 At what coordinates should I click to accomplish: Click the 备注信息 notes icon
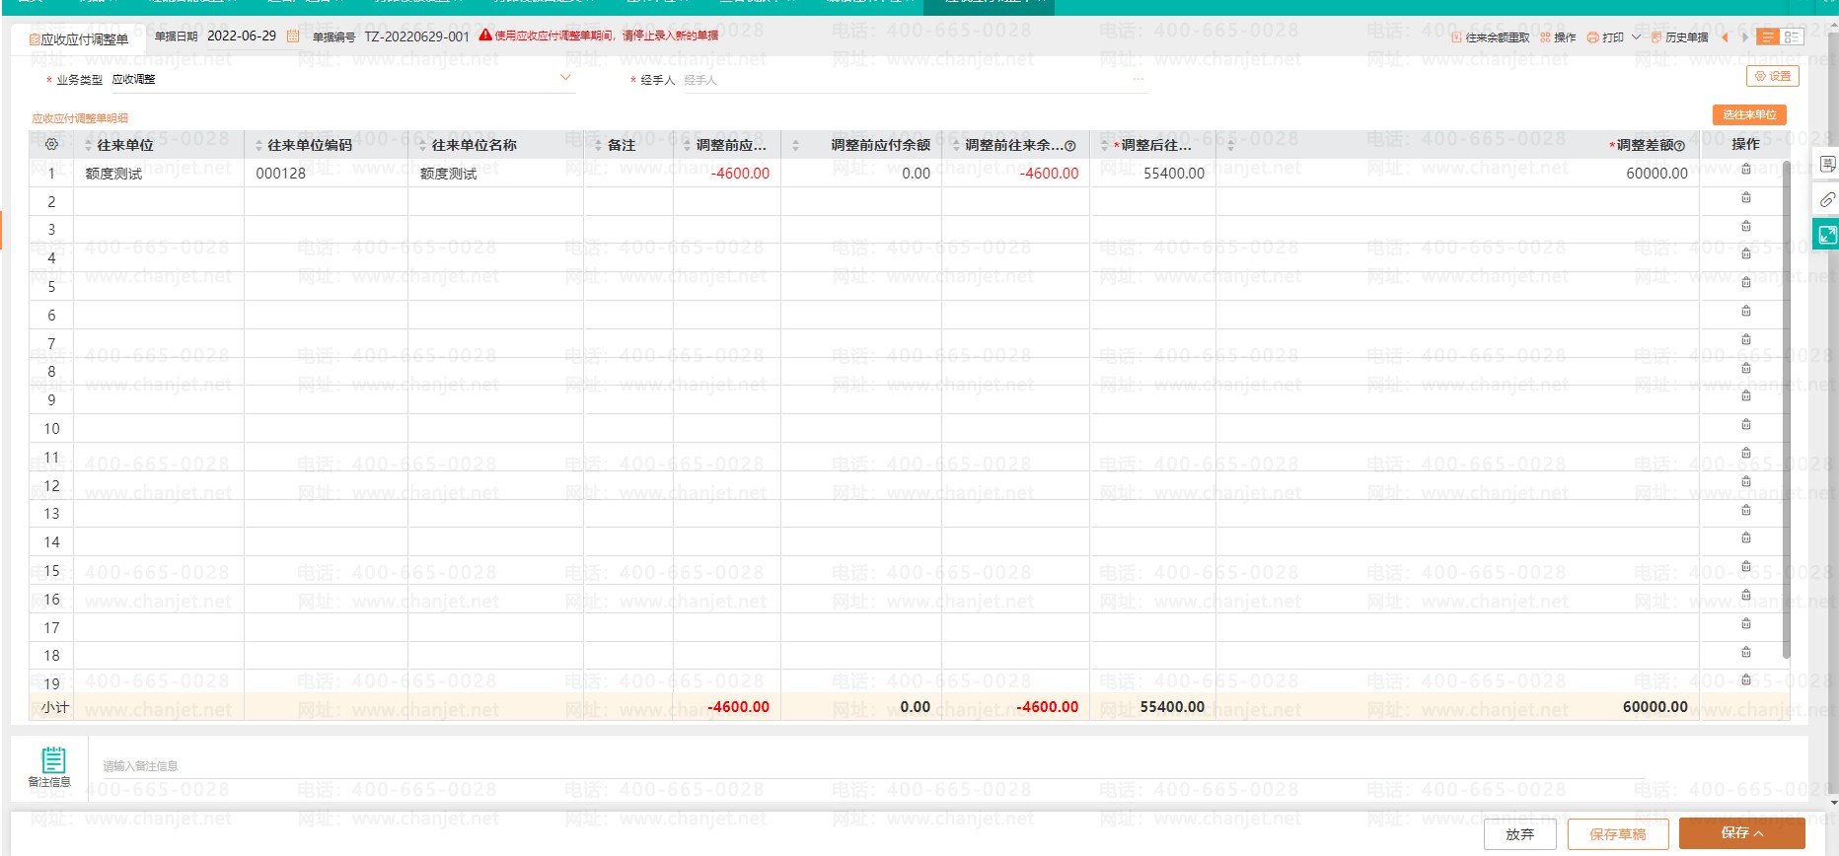(x=53, y=759)
